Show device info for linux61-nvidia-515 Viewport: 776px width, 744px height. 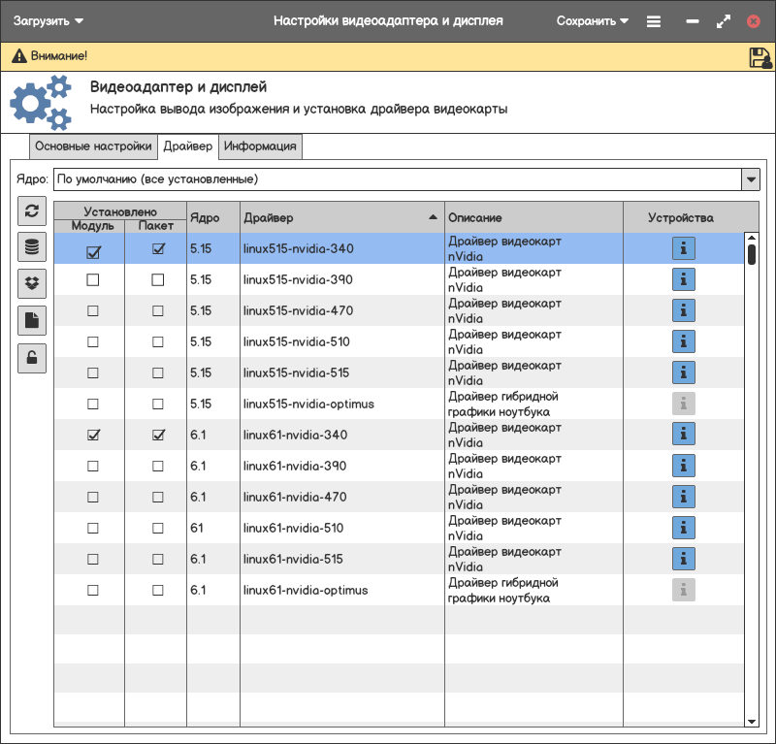[684, 560]
